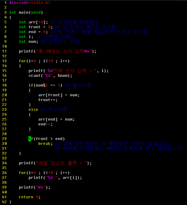This screenshot has width=187, height=205.
Task: Click the #include<stdio.h> line
Action: tap(30, 3)
